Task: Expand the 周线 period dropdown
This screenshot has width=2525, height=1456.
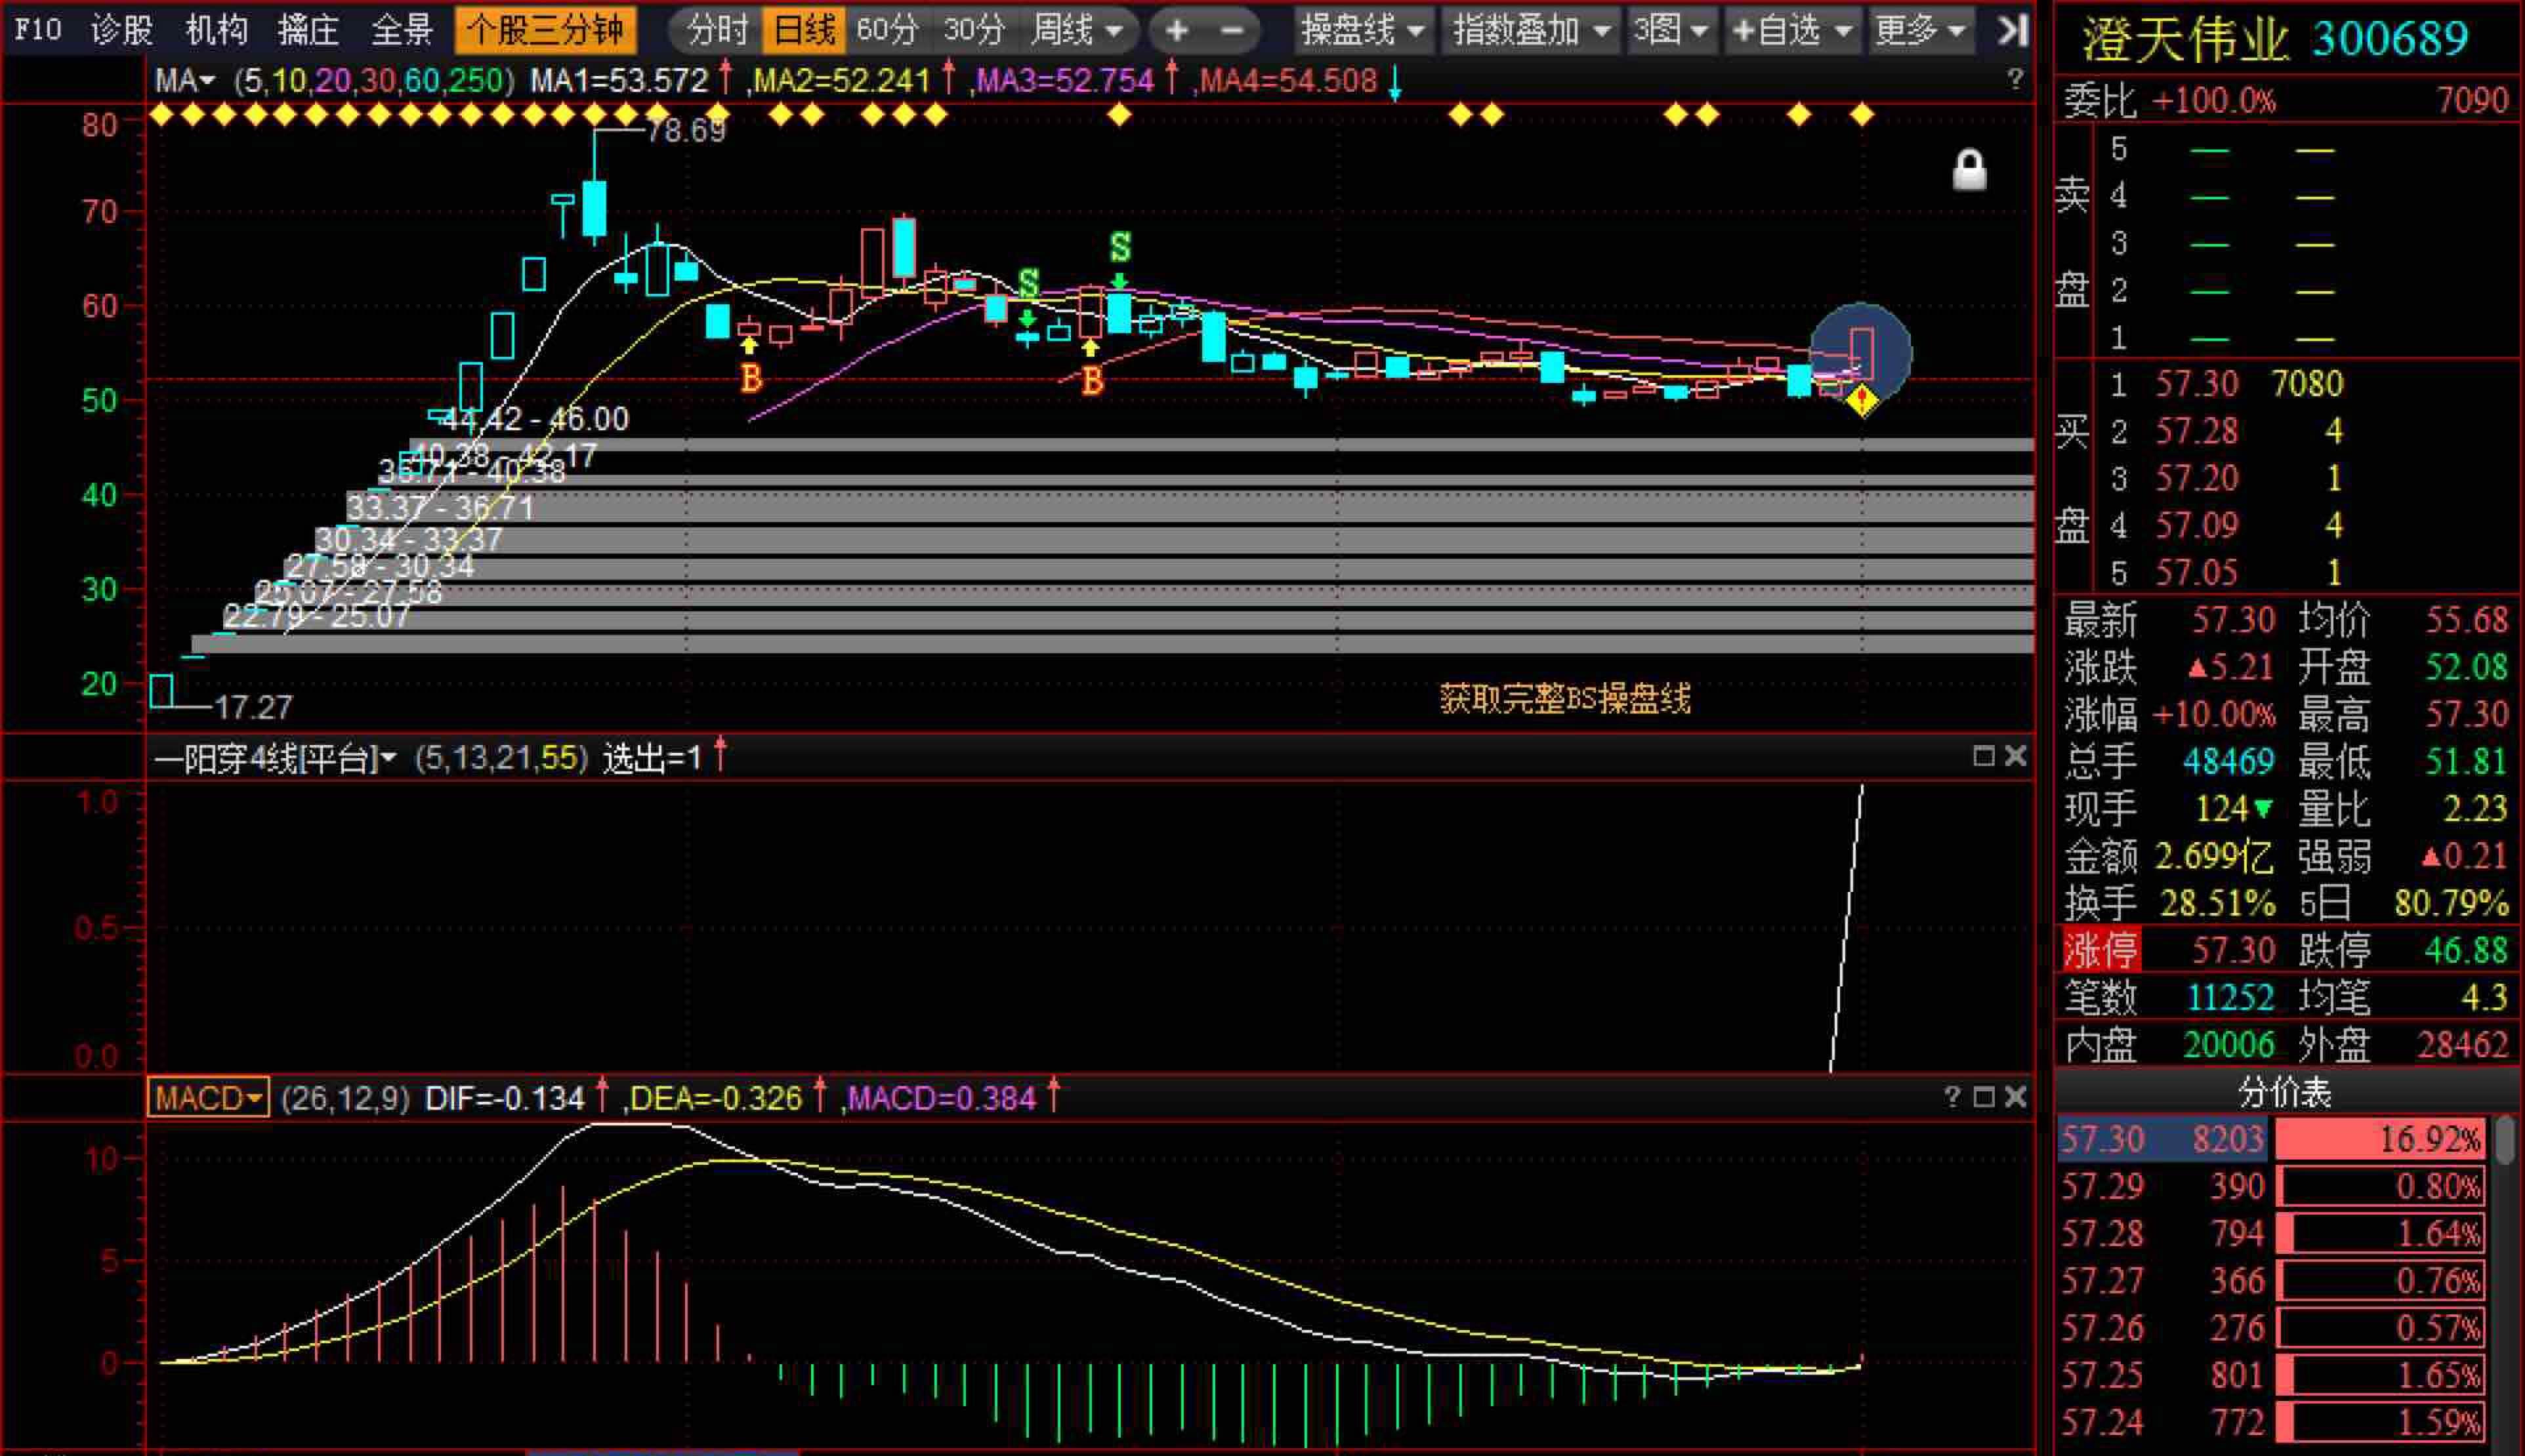Action: (x=1076, y=30)
